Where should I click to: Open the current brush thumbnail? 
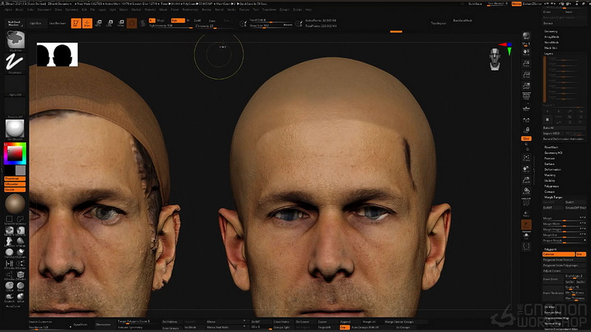[15, 41]
